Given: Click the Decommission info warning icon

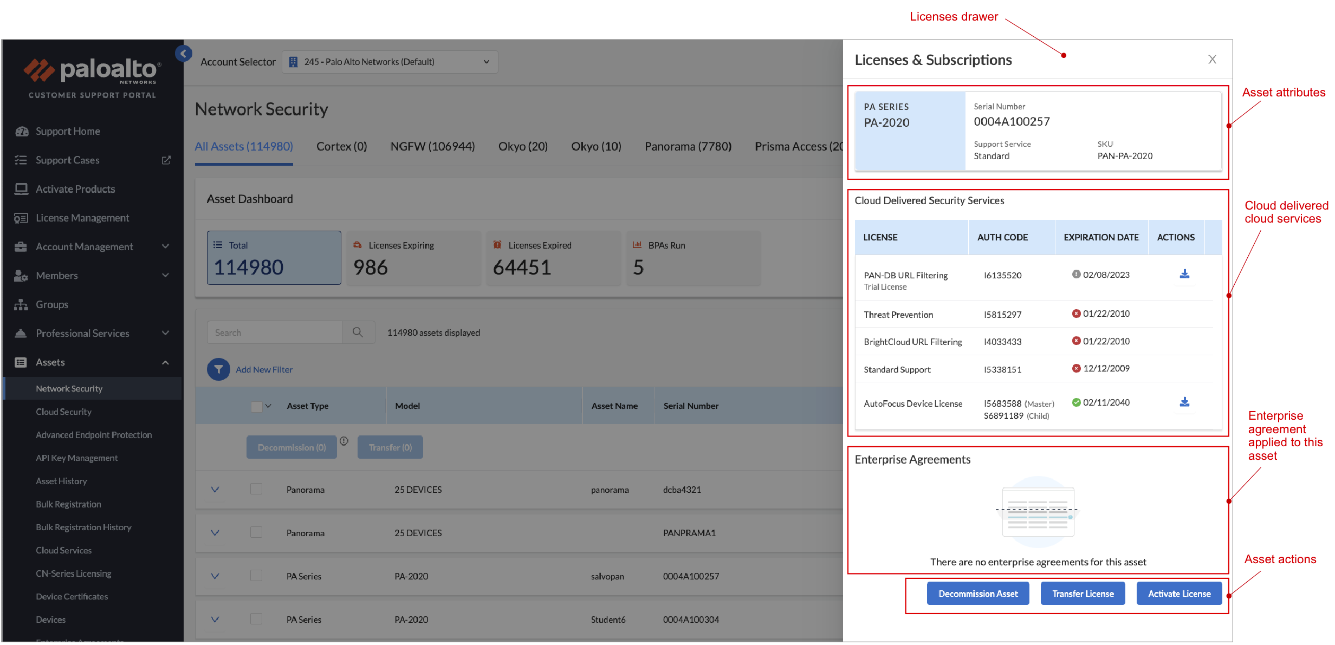Looking at the screenshot, I should coord(344,441).
